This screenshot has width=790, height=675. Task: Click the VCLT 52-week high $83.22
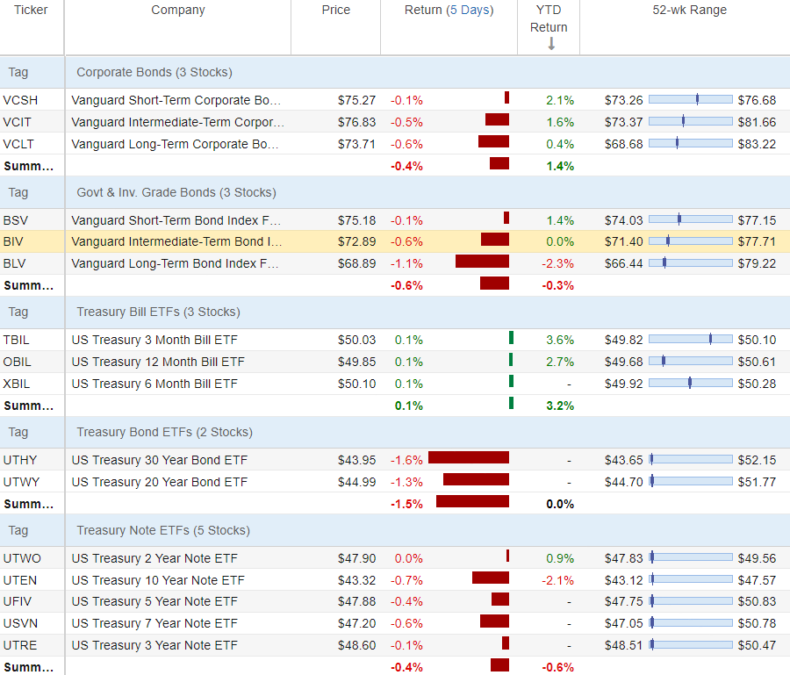(x=757, y=144)
